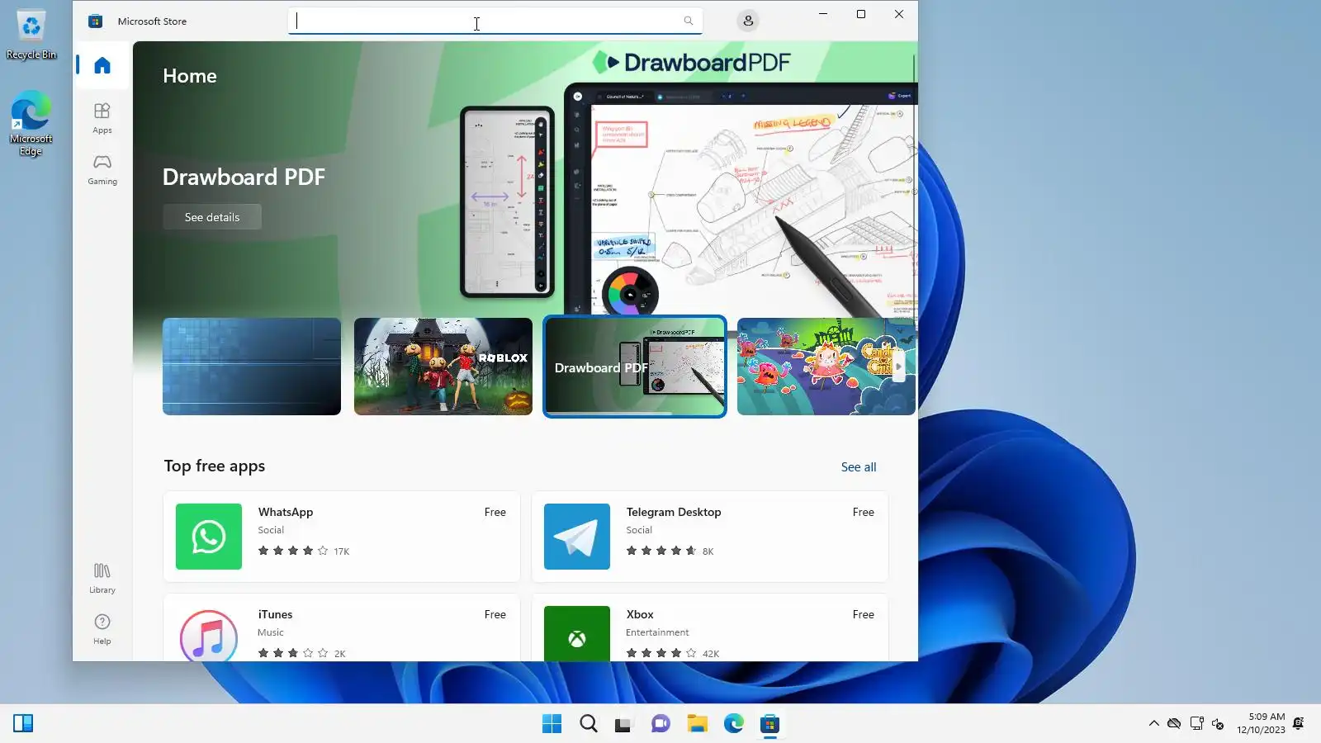Click the DrawboardPDF logo in the banner

click(x=692, y=62)
